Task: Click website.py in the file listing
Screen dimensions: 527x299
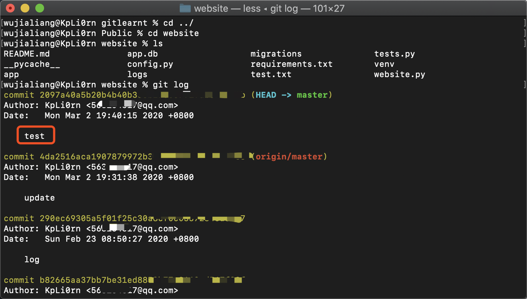Action: [x=399, y=75]
